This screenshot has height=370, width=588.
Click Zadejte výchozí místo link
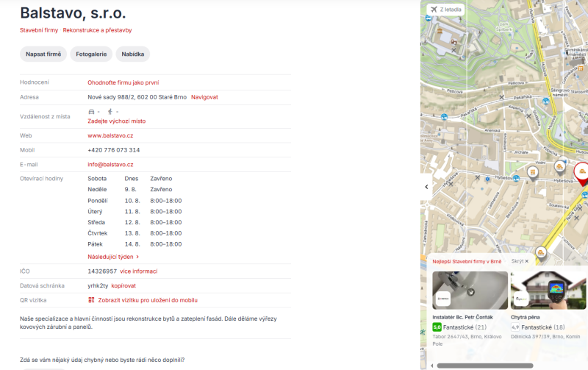click(117, 121)
